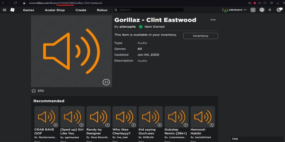This screenshot has height=142, width=285.
Task: Go to the Avatar Shop tab
Action: coord(55,10)
